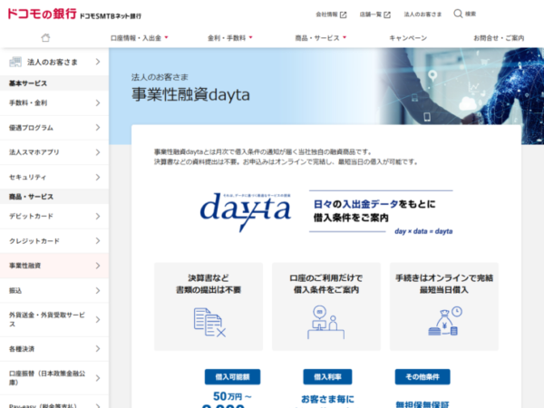
Task: Click the 事業性融資dayta page title
Action: point(190,94)
